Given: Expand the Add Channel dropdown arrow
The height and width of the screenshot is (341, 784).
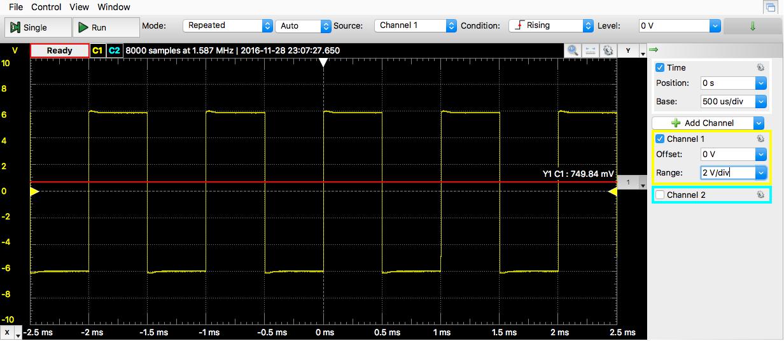Looking at the screenshot, I should pos(759,123).
